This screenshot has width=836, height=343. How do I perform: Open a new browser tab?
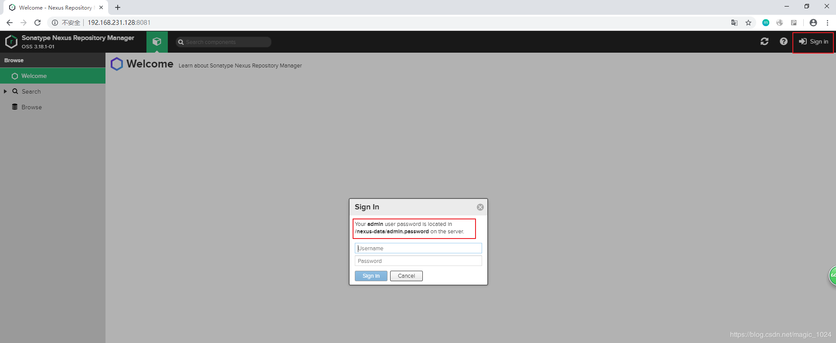pos(118,7)
